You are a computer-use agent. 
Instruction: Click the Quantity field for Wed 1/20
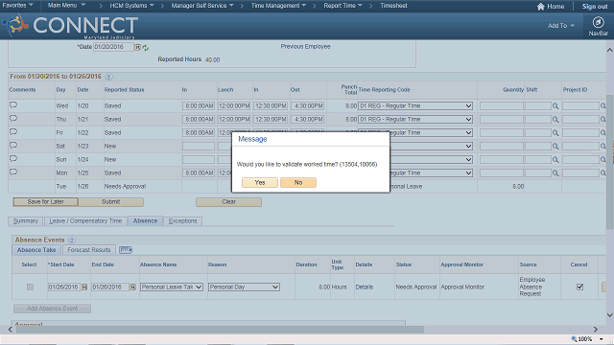502,106
